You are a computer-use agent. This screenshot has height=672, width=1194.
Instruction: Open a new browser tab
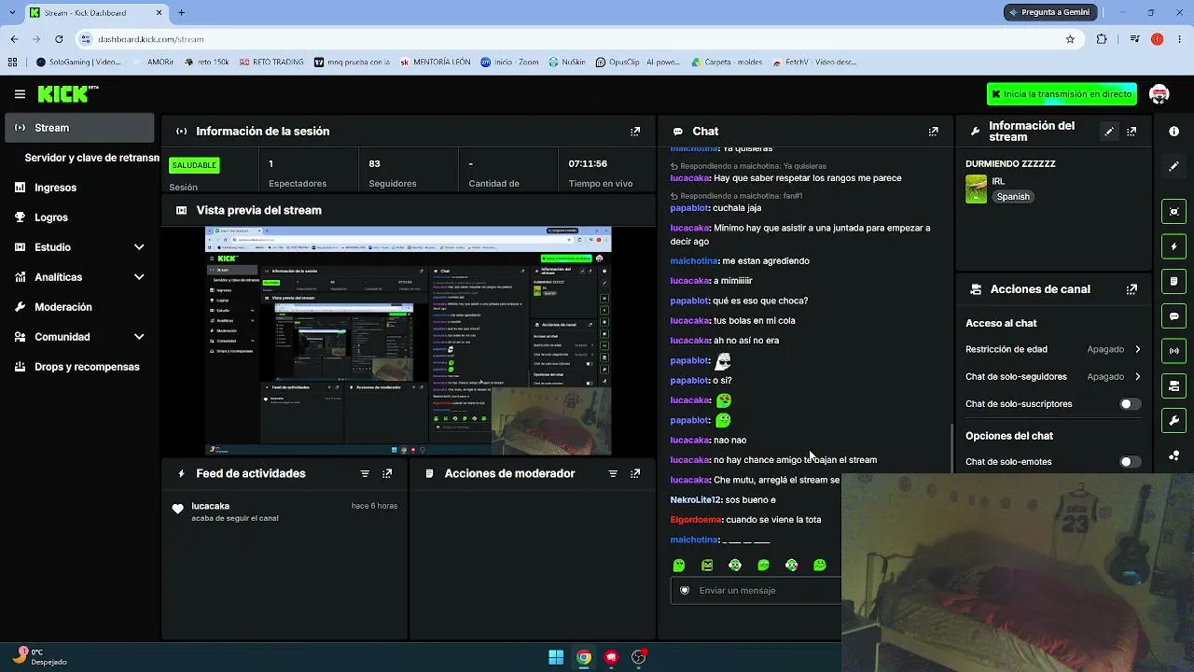point(181,13)
